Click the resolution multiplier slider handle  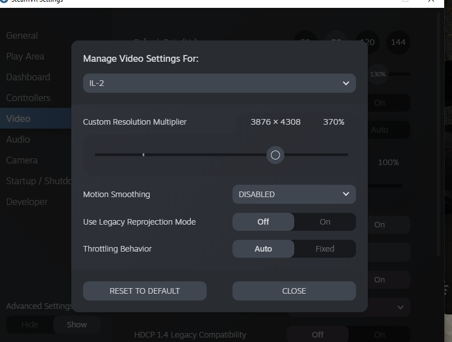point(275,155)
